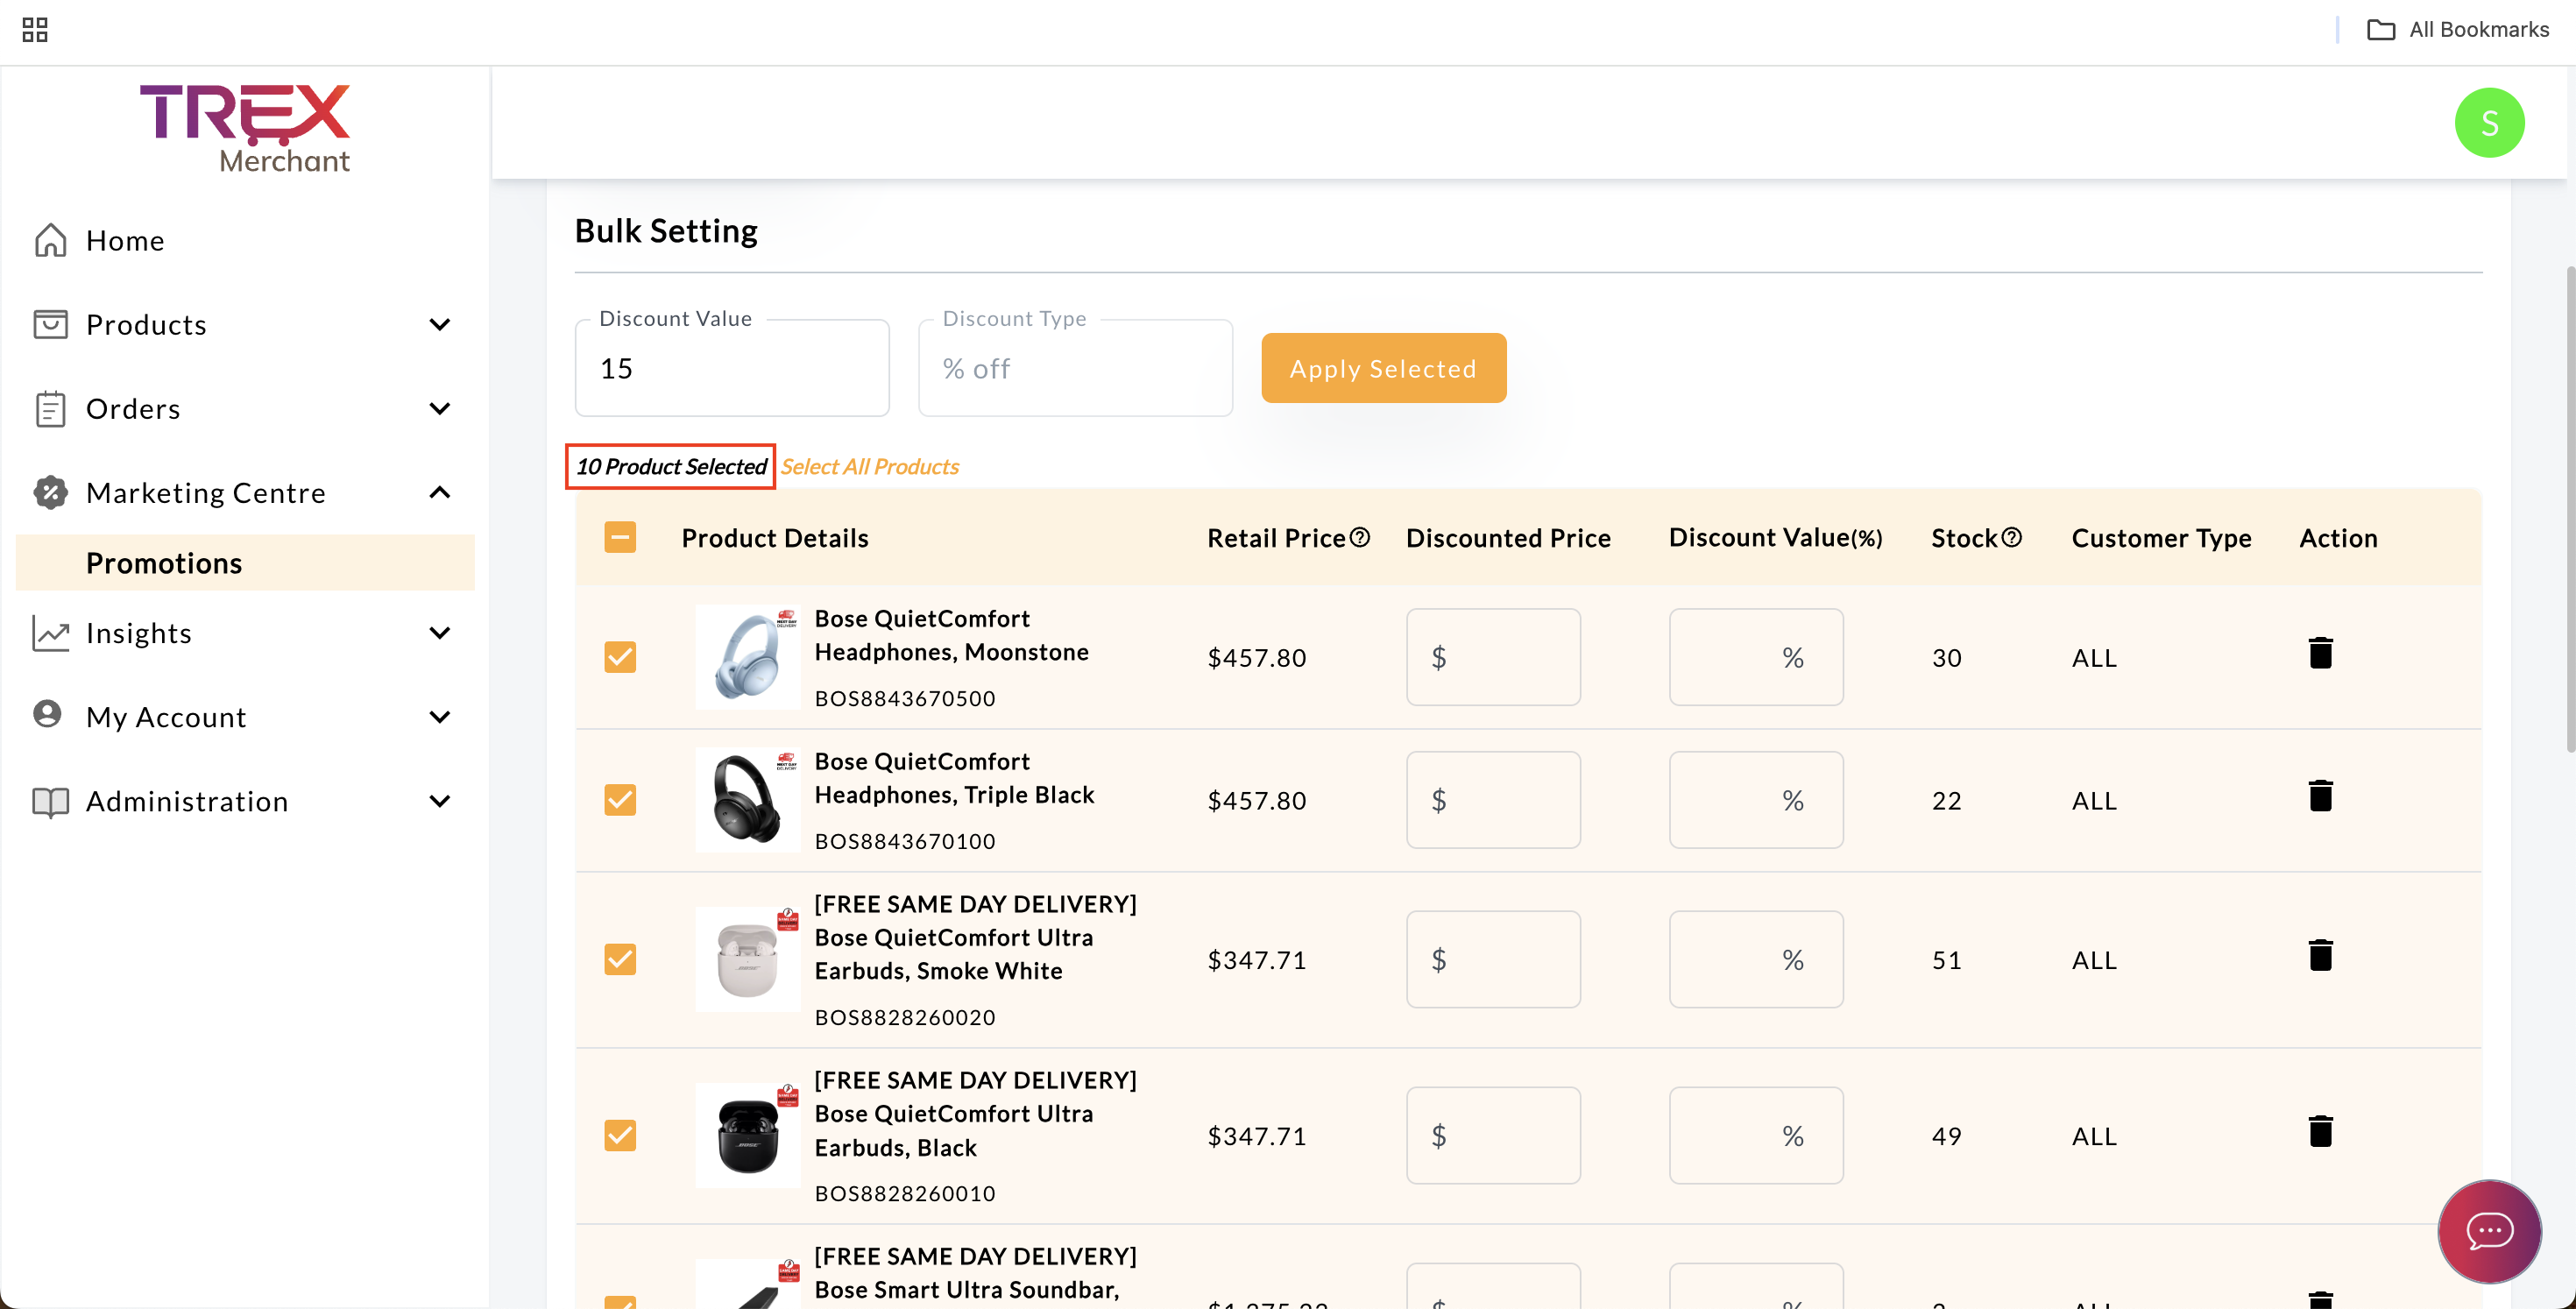Delete QuietComfort Ultra Earbuds Smoke White row
Viewport: 2576px width, 1309px height.
[2320, 956]
